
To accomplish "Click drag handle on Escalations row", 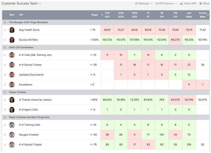I will (5, 85).
